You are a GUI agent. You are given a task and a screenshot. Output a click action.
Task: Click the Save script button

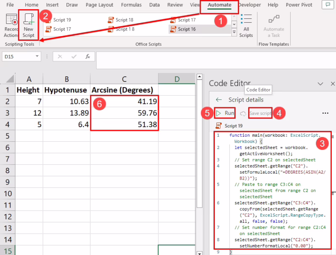pyautogui.click(x=260, y=113)
